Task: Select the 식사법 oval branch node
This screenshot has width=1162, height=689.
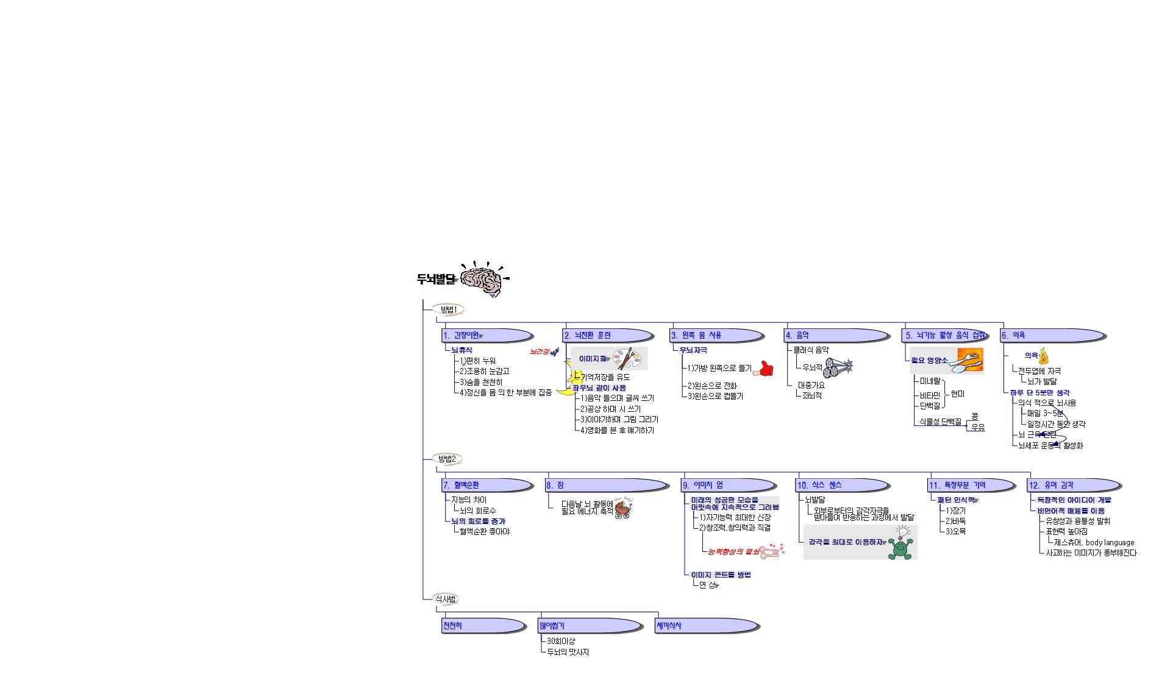Action: point(445,599)
